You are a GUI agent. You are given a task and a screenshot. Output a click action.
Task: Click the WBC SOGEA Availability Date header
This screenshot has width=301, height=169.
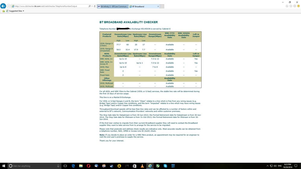184,35
